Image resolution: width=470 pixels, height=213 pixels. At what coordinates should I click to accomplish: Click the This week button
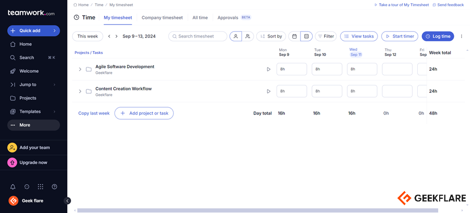pyautogui.click(x=87, y=36)
